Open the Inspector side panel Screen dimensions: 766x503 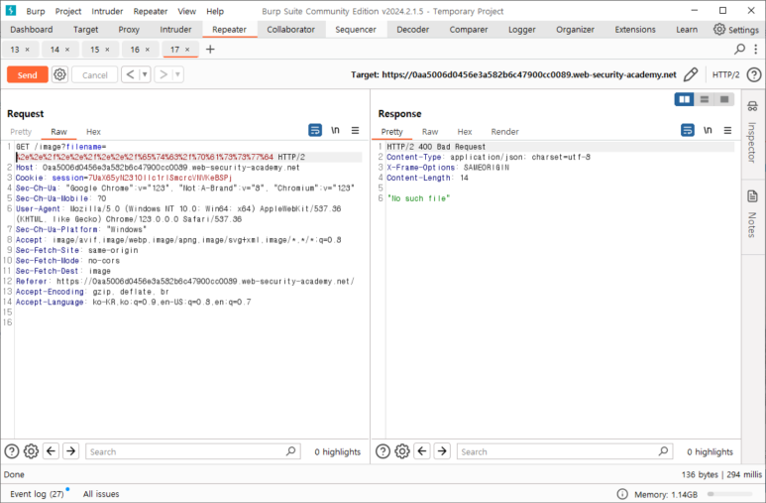point(752,132)
